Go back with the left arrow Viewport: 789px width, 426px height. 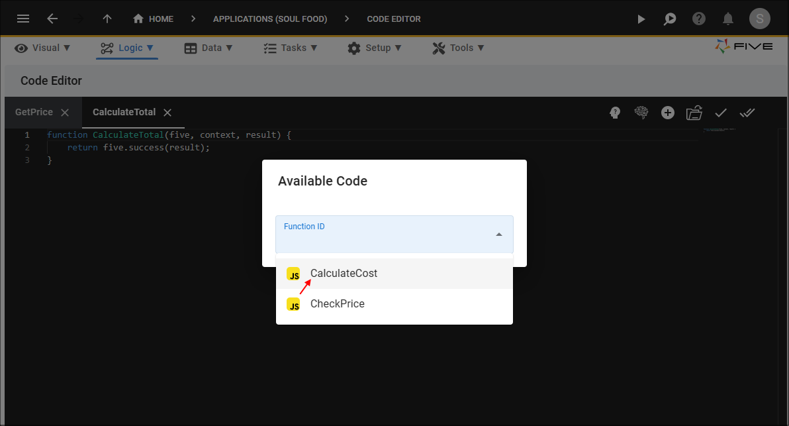[52, 19]
